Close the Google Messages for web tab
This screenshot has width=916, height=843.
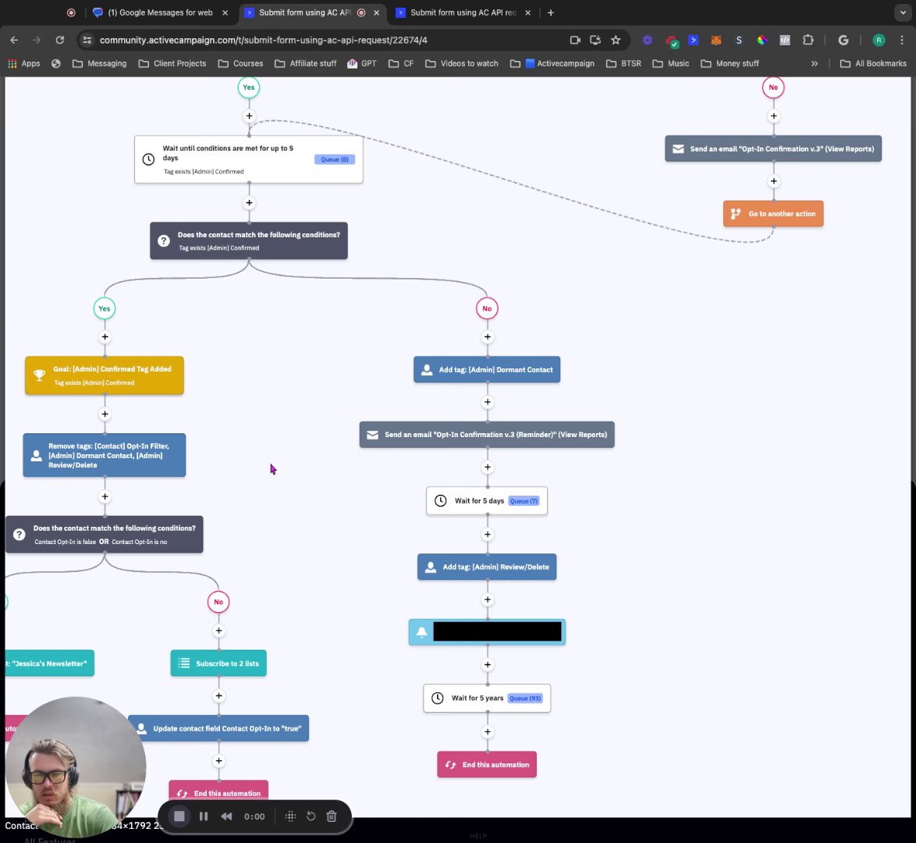tap(225, 12)
